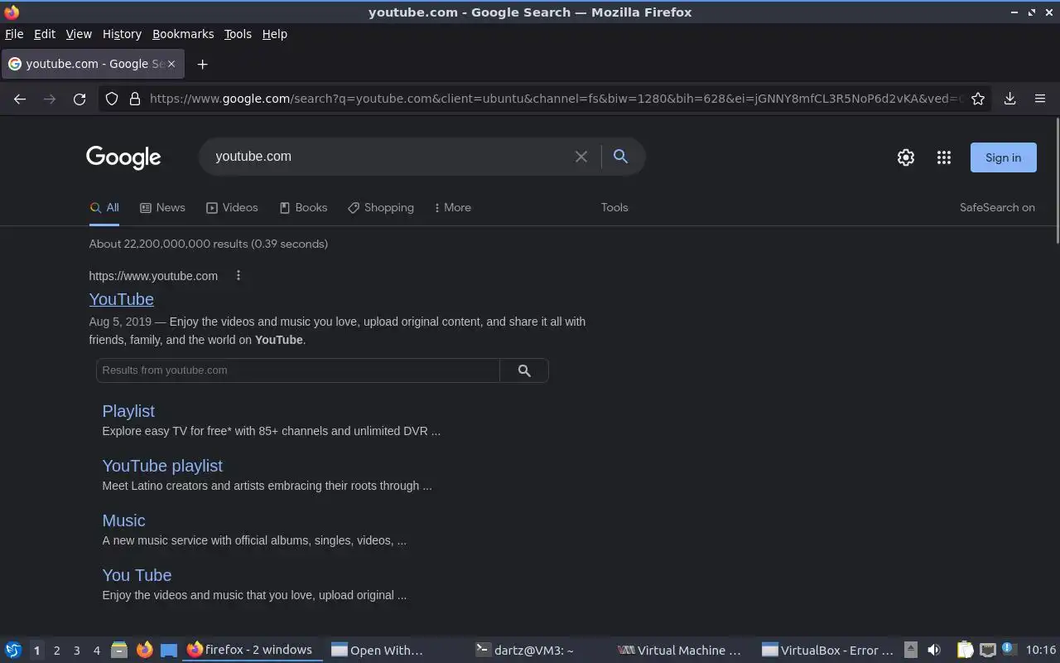The width and height of the screenshot is (1060, 663).
Task: Switch to the Shopping results tab
Action: pos(381,207)
